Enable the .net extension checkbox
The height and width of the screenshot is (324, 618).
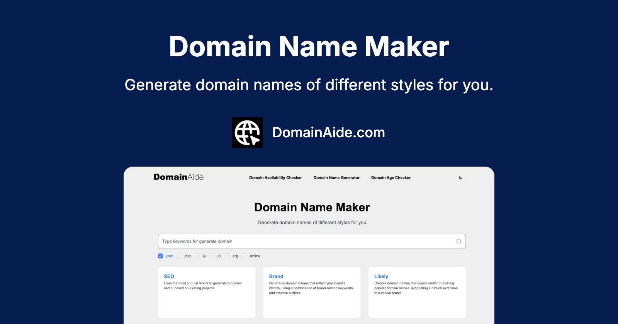(x=180, y=256)
